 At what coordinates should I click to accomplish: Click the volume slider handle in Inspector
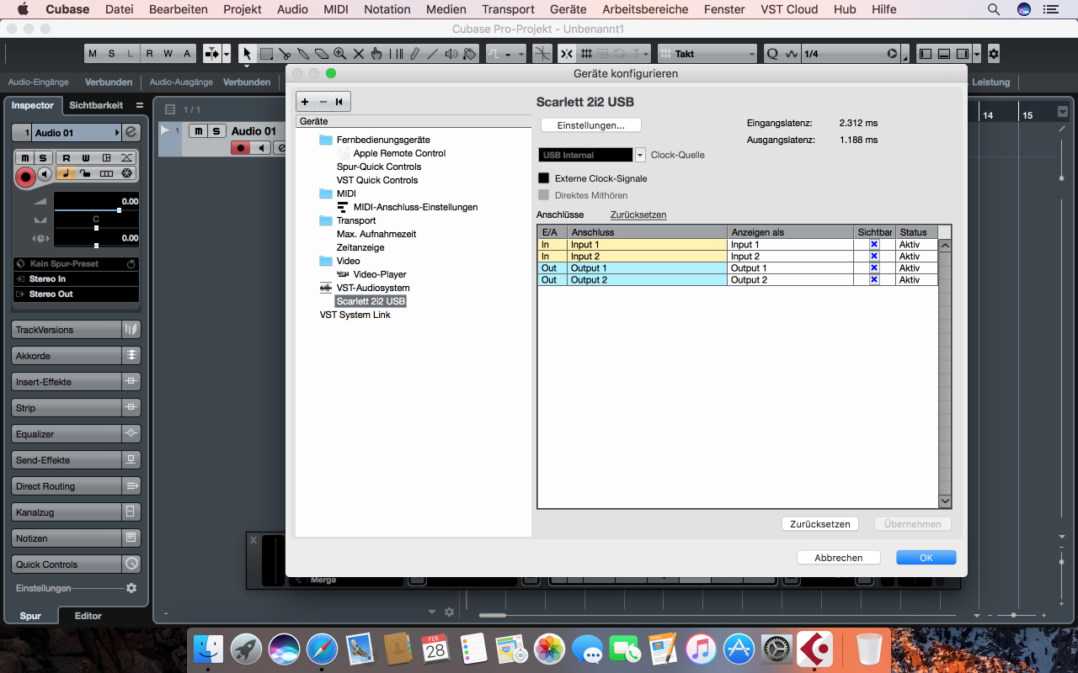119,210
